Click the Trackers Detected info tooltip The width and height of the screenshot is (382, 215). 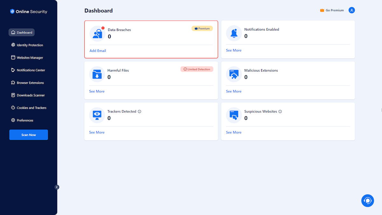139,111
